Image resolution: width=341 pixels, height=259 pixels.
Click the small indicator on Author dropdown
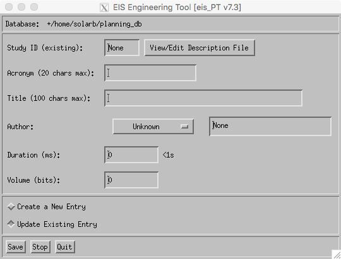184,127
